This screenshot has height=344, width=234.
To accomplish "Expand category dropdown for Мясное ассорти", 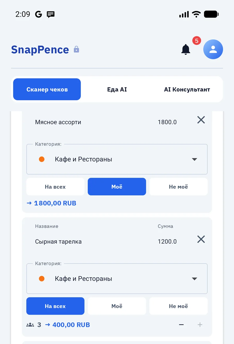I will coord(117,159).
